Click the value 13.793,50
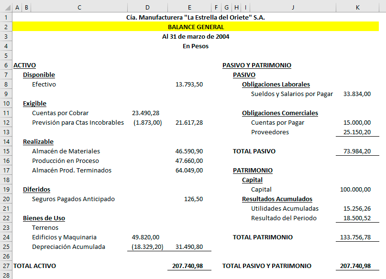The width and height of the screenshot is (386, 279). coord(189,84)
